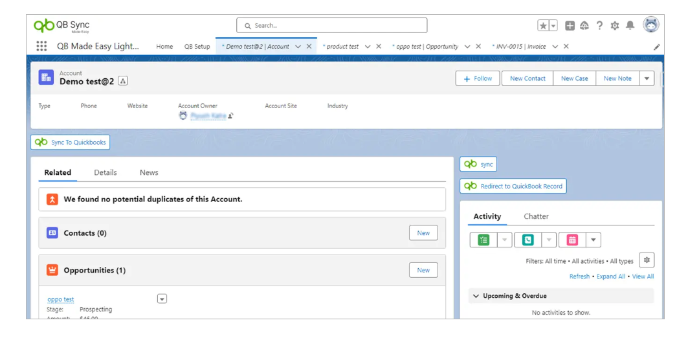Click the New Task green icon
The image size is (688, 340).
[483, 240]
